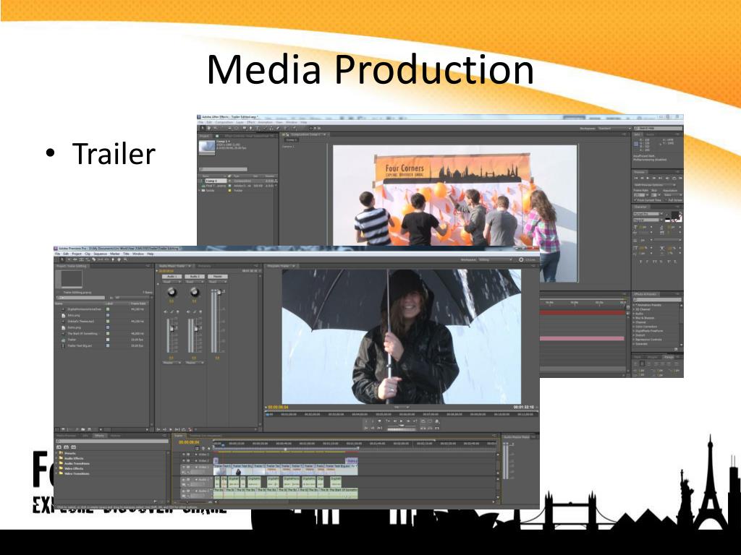
Task: Click the Search Help field in After Effects
Action: click(660, 129)
